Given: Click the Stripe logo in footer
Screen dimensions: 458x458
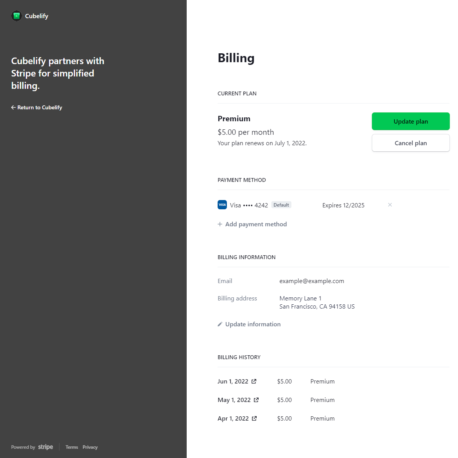Looking at the screenshot, I should click(x=46, y=447).
